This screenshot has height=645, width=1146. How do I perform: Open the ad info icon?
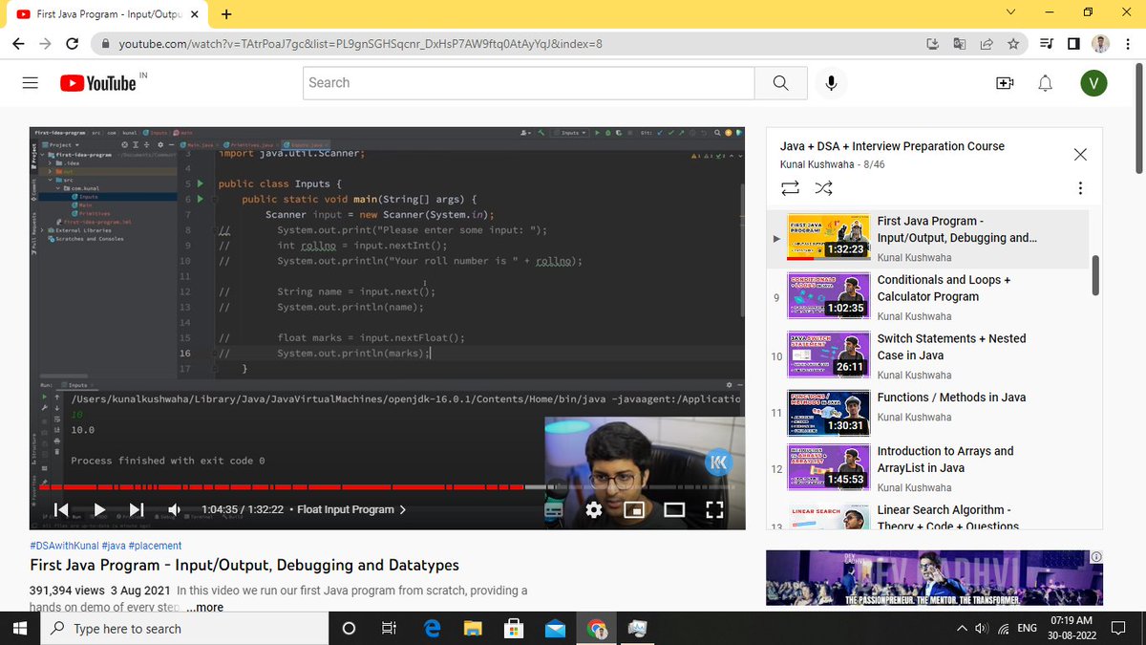[1096, 557]
